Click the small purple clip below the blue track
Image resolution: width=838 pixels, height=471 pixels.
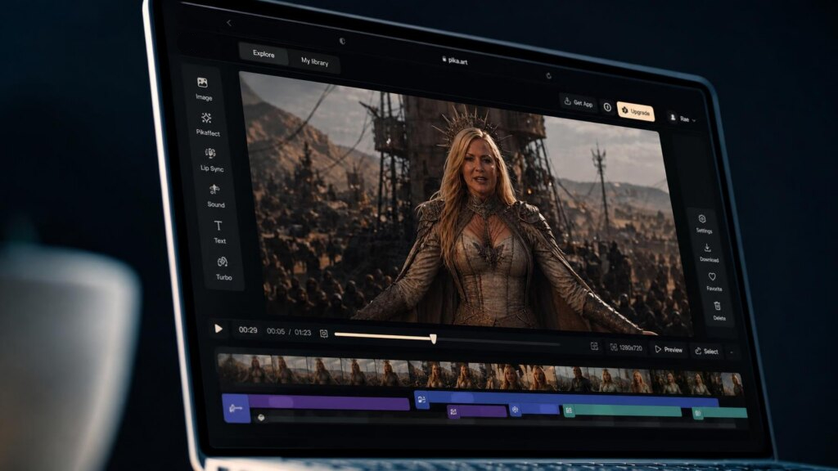(x=477, y=411)
